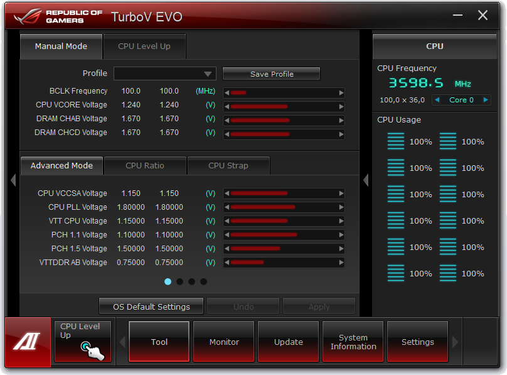Decrease VTTDDR AB Voltage with left arrow
507x375 pixels.
coord(227,263)
